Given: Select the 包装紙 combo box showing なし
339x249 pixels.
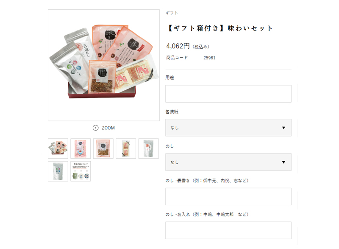Looking at the screenshot, I should point(228,128).
